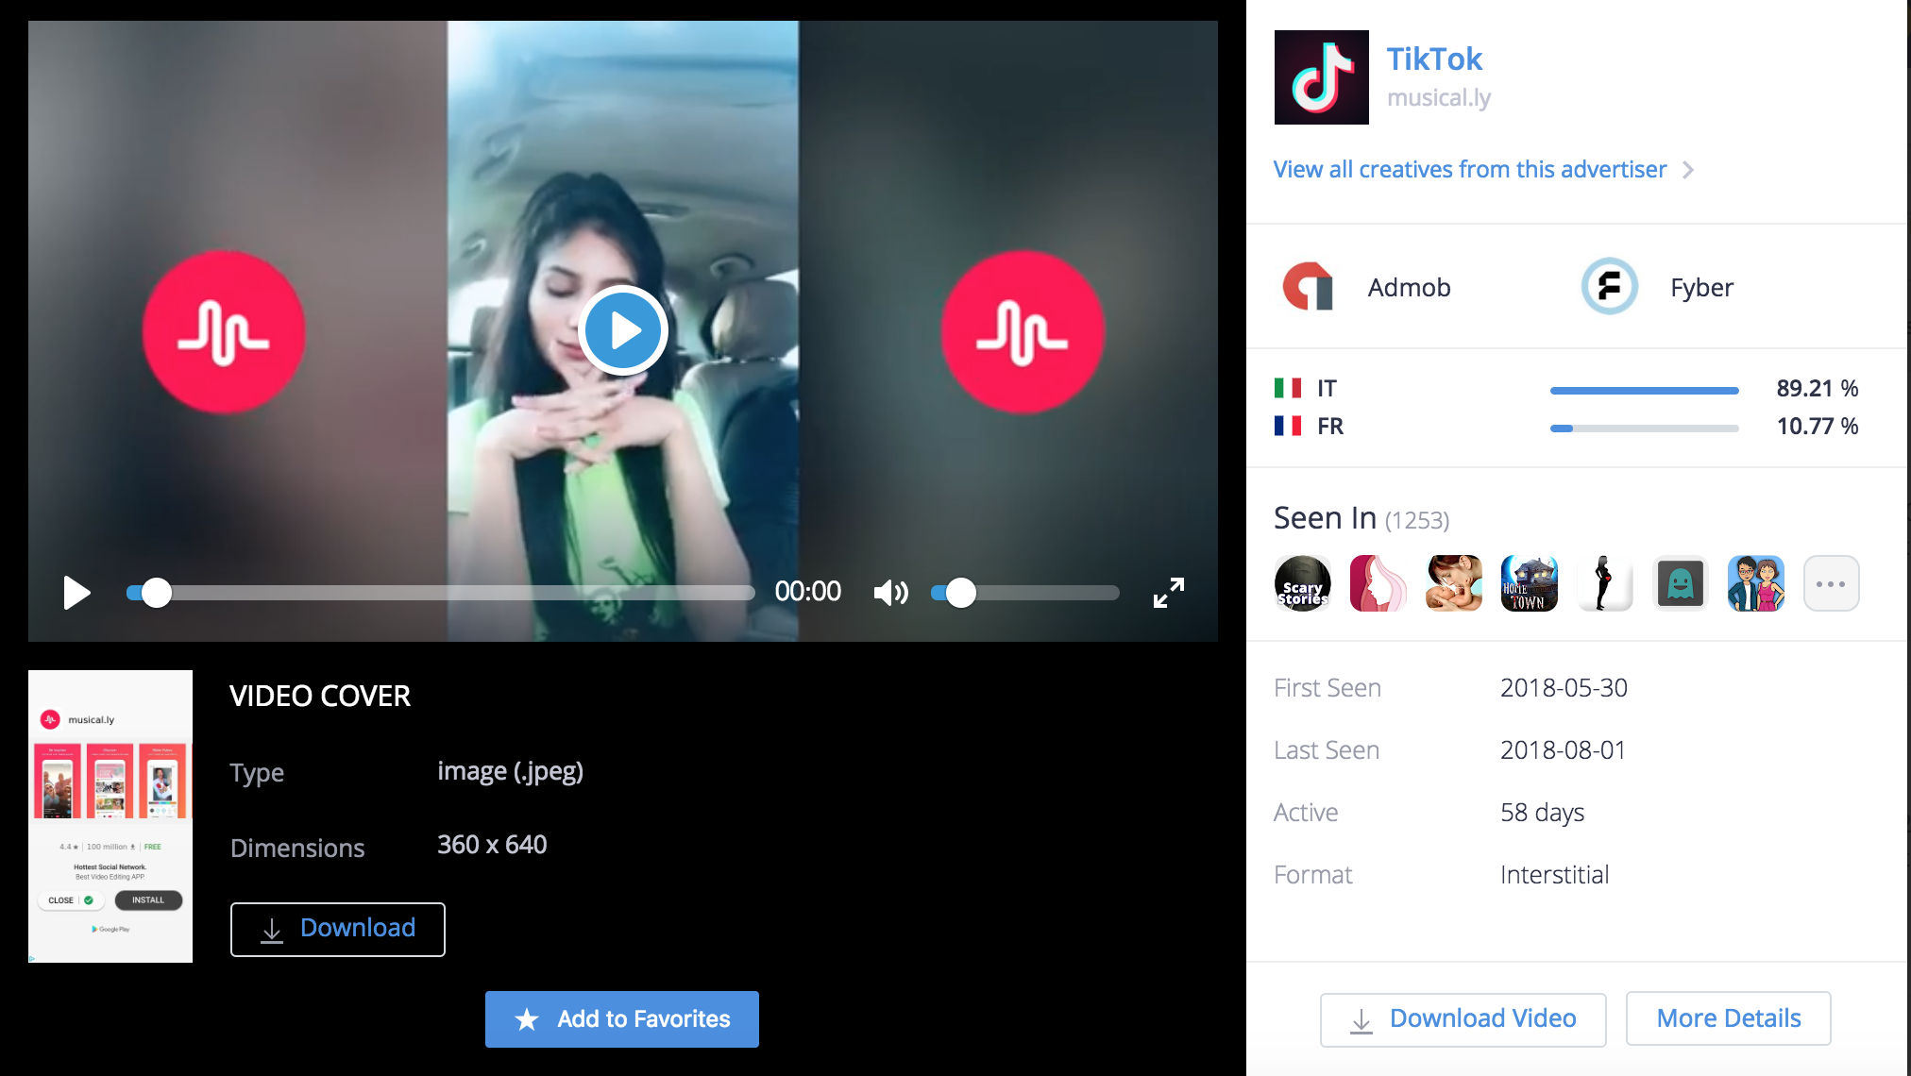Click the Italy flag icon

click(1288, 388)
